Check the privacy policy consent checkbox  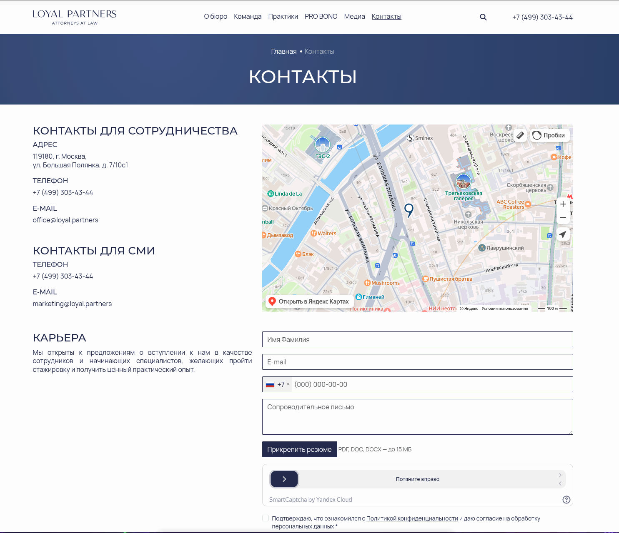pyautogui.click(x=266, y=518)
